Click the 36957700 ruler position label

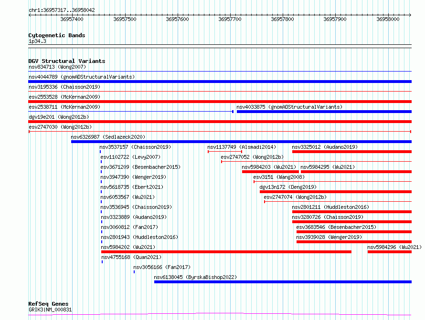coord(230,19)
